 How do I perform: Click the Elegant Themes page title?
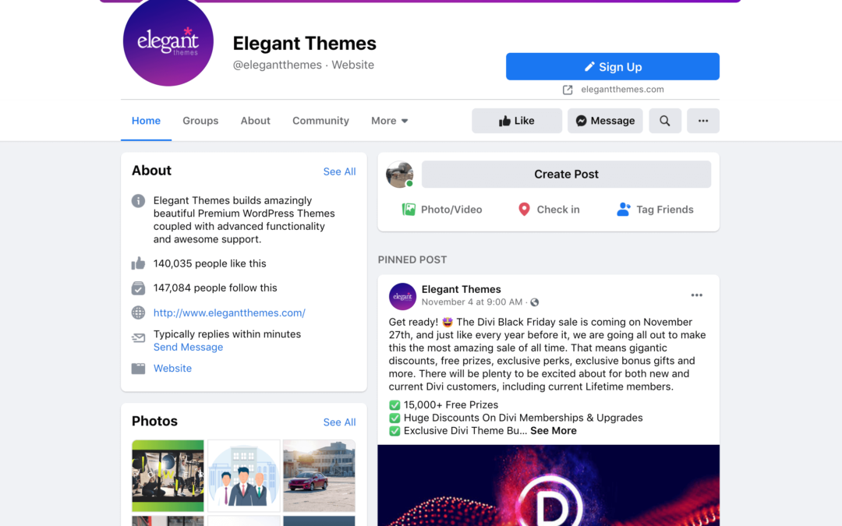point(305,44)
